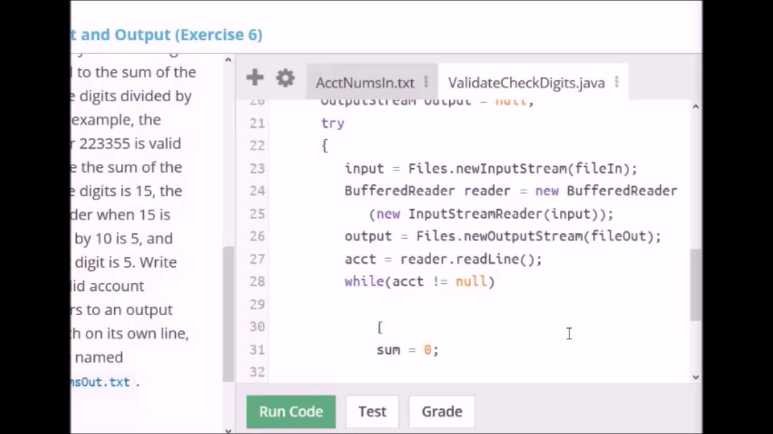This screenshot has width=773, height=434.
Task: Place cursor in the 'acct = reader.readLine();' line
Action: [443, 259]
